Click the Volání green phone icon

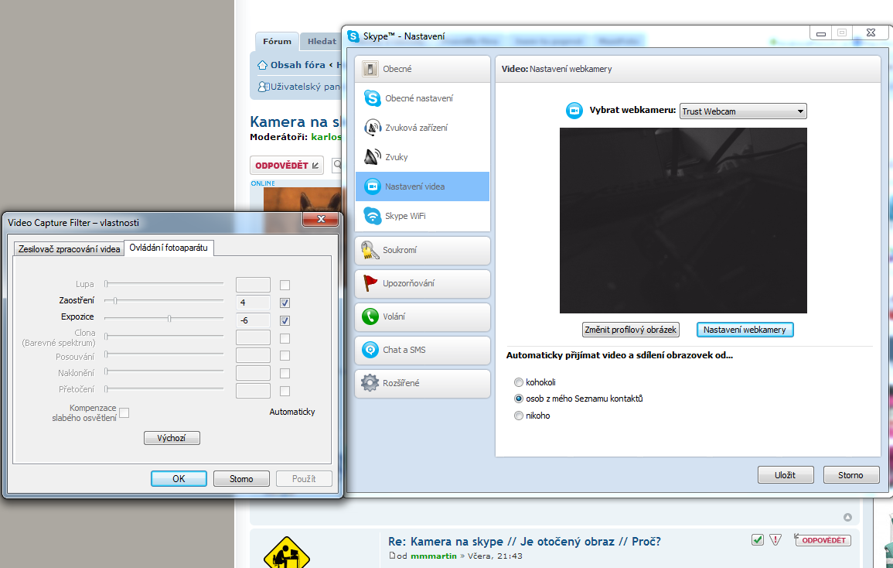[370, 317]
